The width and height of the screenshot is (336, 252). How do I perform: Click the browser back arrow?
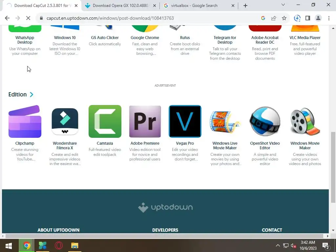[7, 18]
